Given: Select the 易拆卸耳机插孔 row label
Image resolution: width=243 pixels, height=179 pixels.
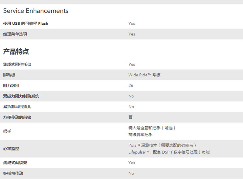Looking at the screenshot, I should click(17, 107).
